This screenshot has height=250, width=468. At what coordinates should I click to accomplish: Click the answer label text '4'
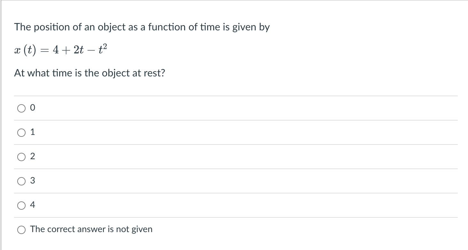(33, 205)
